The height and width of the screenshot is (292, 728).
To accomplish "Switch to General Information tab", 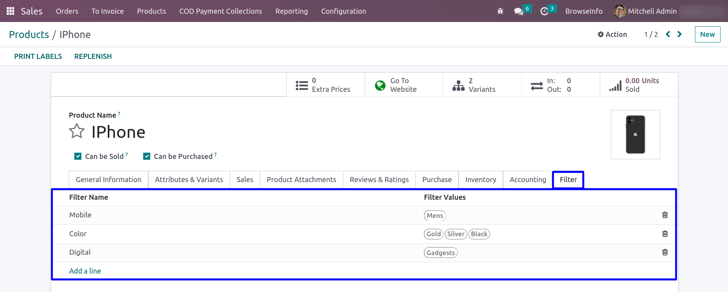I will click(x=109, y=179).
